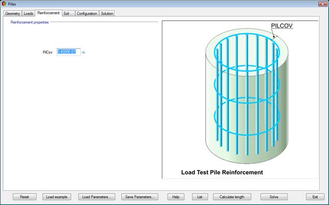Click the List button

point(200,197)
